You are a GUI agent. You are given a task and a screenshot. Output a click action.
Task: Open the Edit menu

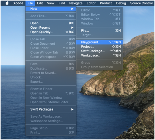[40, 3]
